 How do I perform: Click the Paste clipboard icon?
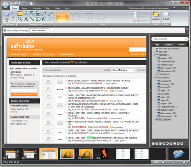pos(12,21)
